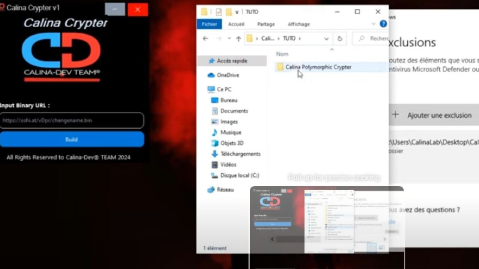Screen dimensions: 479x269
Task: Click the Bureau desktop icon
Action: coord(215,100)
